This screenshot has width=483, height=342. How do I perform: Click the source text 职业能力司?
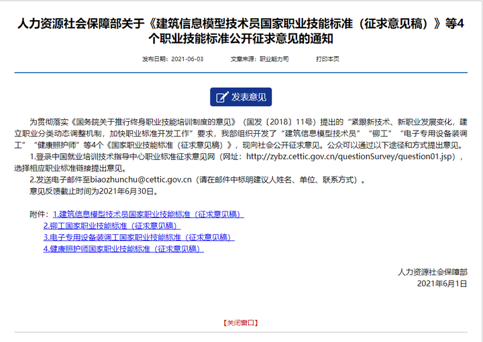[274, 59]
